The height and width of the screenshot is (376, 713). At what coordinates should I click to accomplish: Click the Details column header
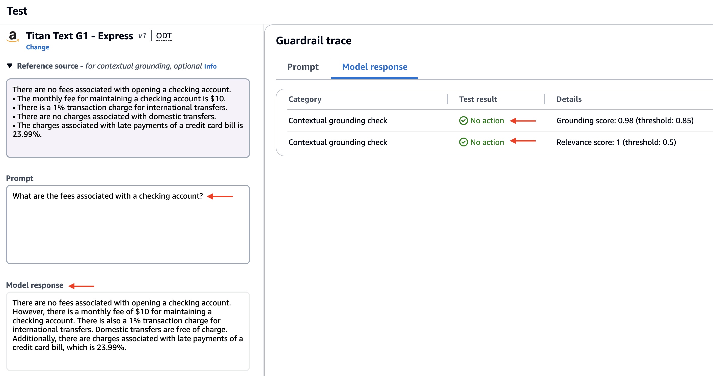(x=569, y=99)
